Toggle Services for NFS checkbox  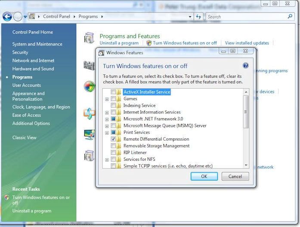point(113,159)
